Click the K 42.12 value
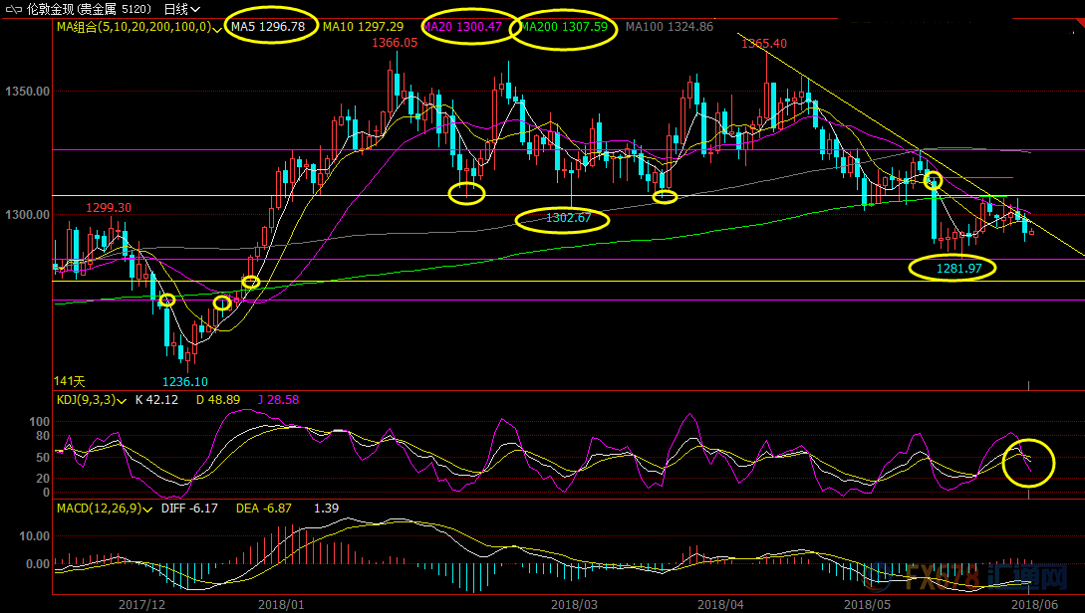 pyautogui.click(x=157, y=400)
